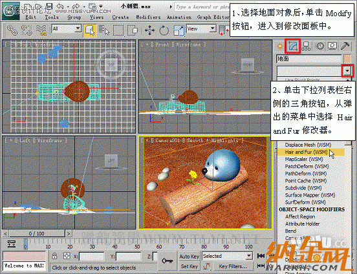357x274 pixels.
Task: Open the Display command panel tab
Action: 332,46
